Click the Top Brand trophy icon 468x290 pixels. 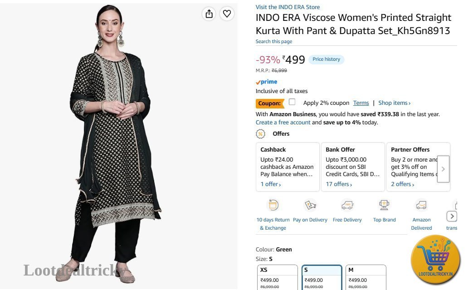(x=384, y=205)
